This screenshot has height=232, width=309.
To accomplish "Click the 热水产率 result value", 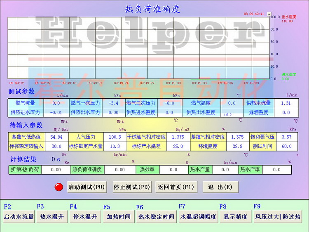I will (x=277, y=170).
